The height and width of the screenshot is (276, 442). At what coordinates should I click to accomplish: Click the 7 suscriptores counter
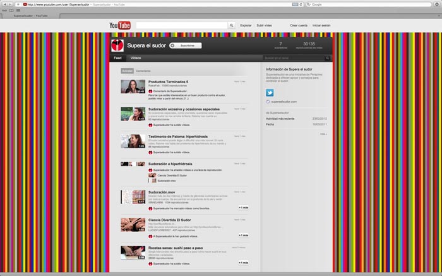coord(280,45)
